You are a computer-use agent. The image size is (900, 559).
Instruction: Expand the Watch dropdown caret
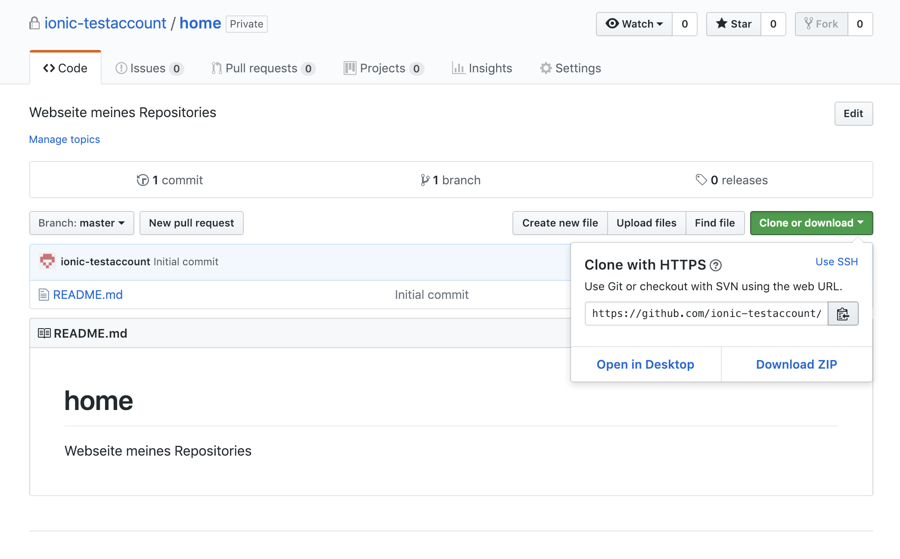pyautogui.click(x=661, y=24)
